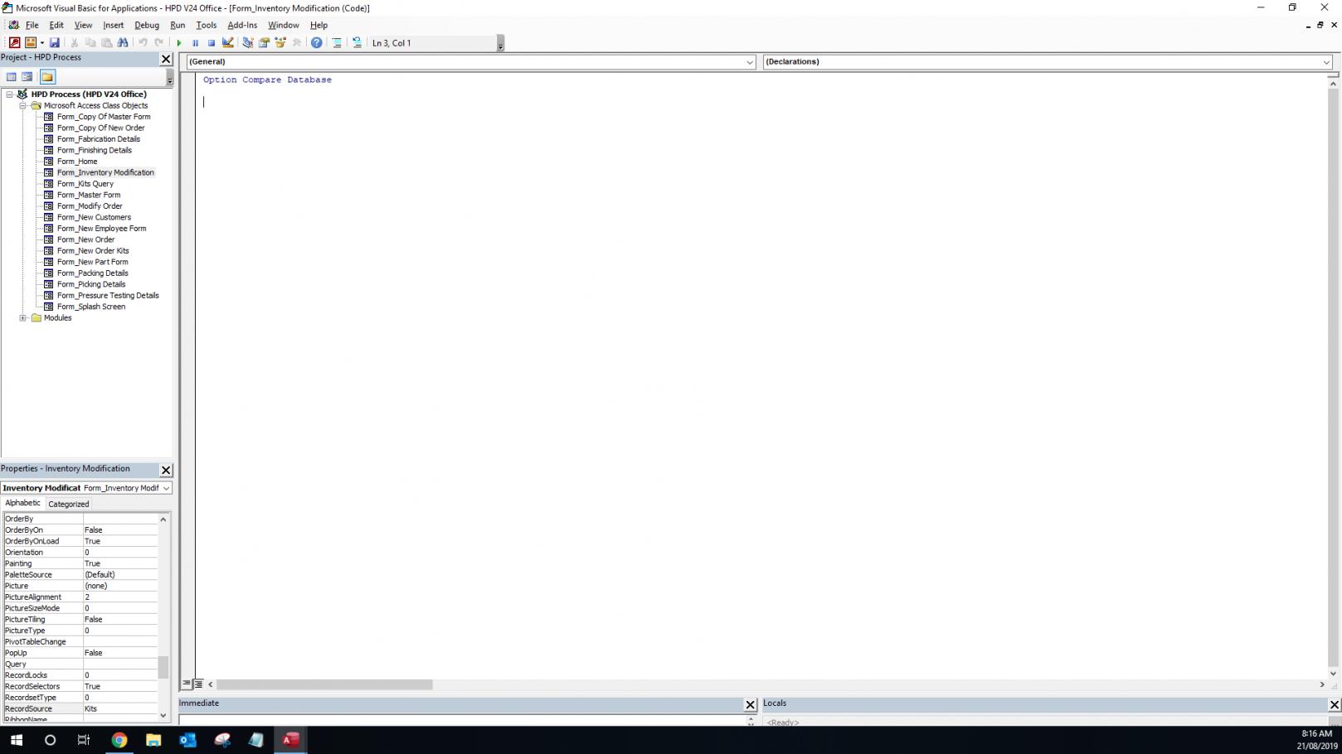Open the File menu
The height and width of the screenshot is (754, 1342).
click(32, 25)
